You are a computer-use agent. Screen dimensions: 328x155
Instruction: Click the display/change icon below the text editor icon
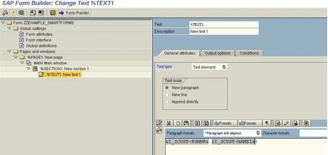click(x=159, y=130)
